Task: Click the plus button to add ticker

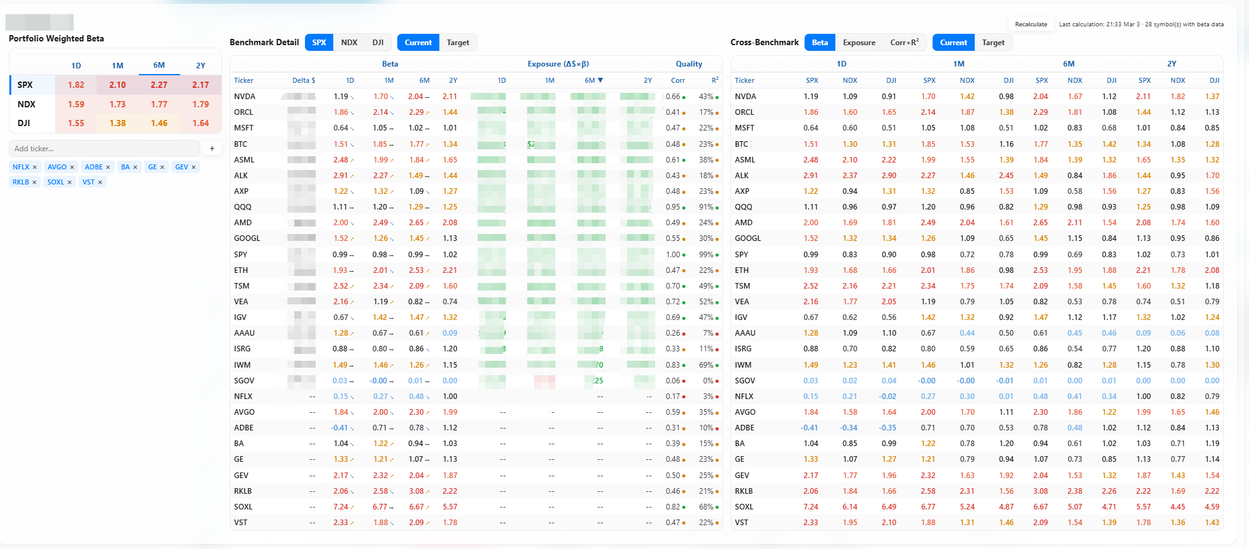Action: point(212,149)
